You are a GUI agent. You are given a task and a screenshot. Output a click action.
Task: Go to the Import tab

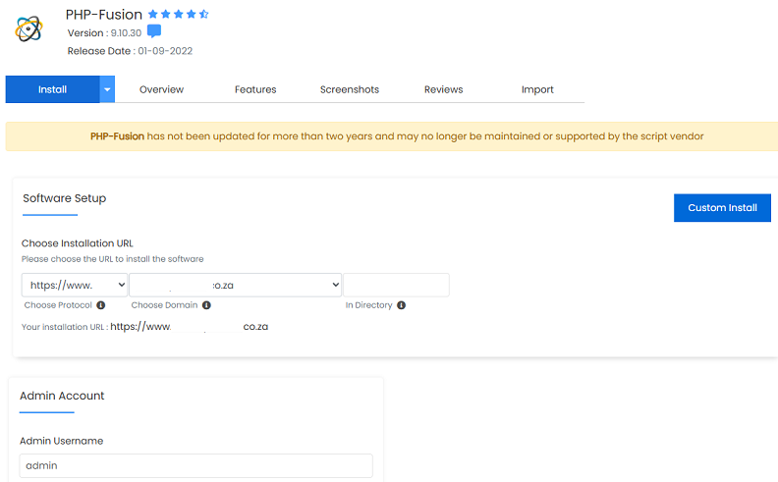pos(537,89)
